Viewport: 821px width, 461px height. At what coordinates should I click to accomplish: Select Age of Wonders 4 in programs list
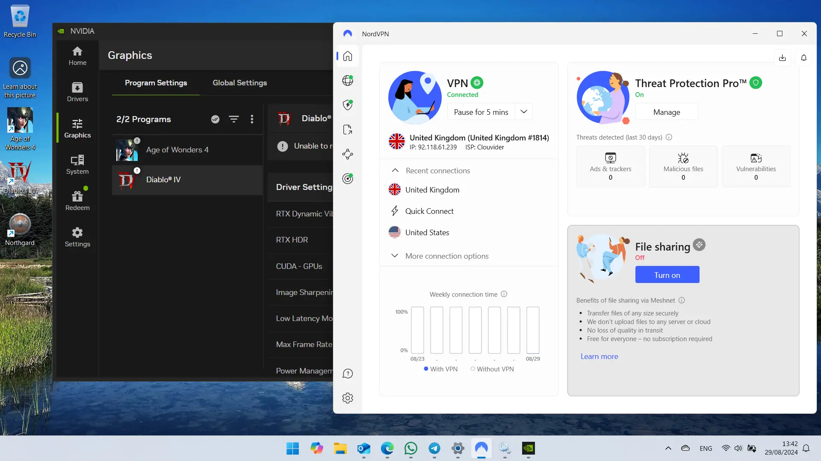pos(187,150)
